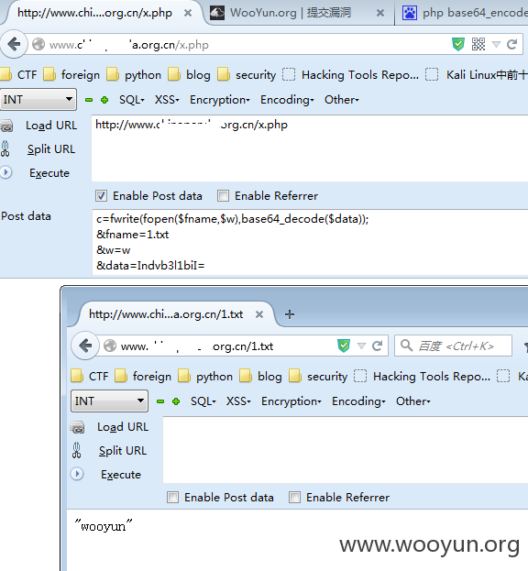Check Enable Referrer in the lower HackBar
The image size is (528, 571).
point(294,498)
